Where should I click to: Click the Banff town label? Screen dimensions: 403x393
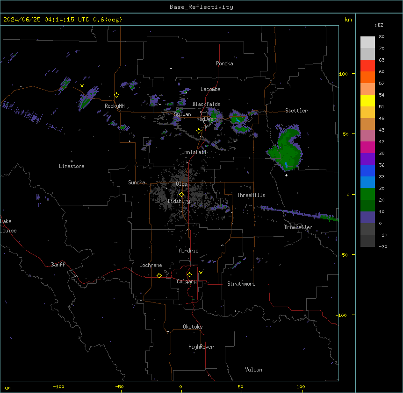[58, 265]
